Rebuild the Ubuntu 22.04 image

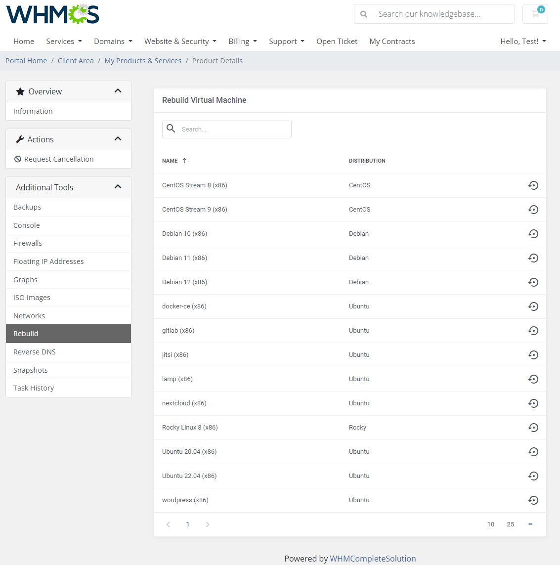coord(533,476)
